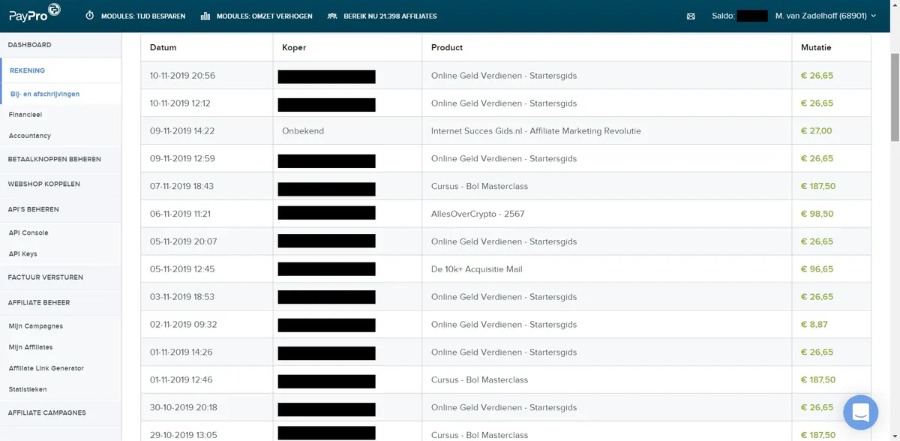Click the PayPro logo

(34, 13)
